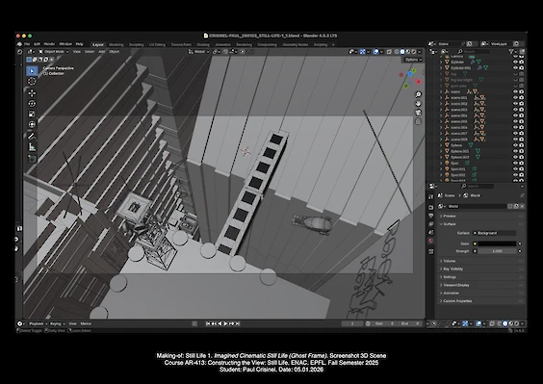Open the timeline Keying menu

57,323
